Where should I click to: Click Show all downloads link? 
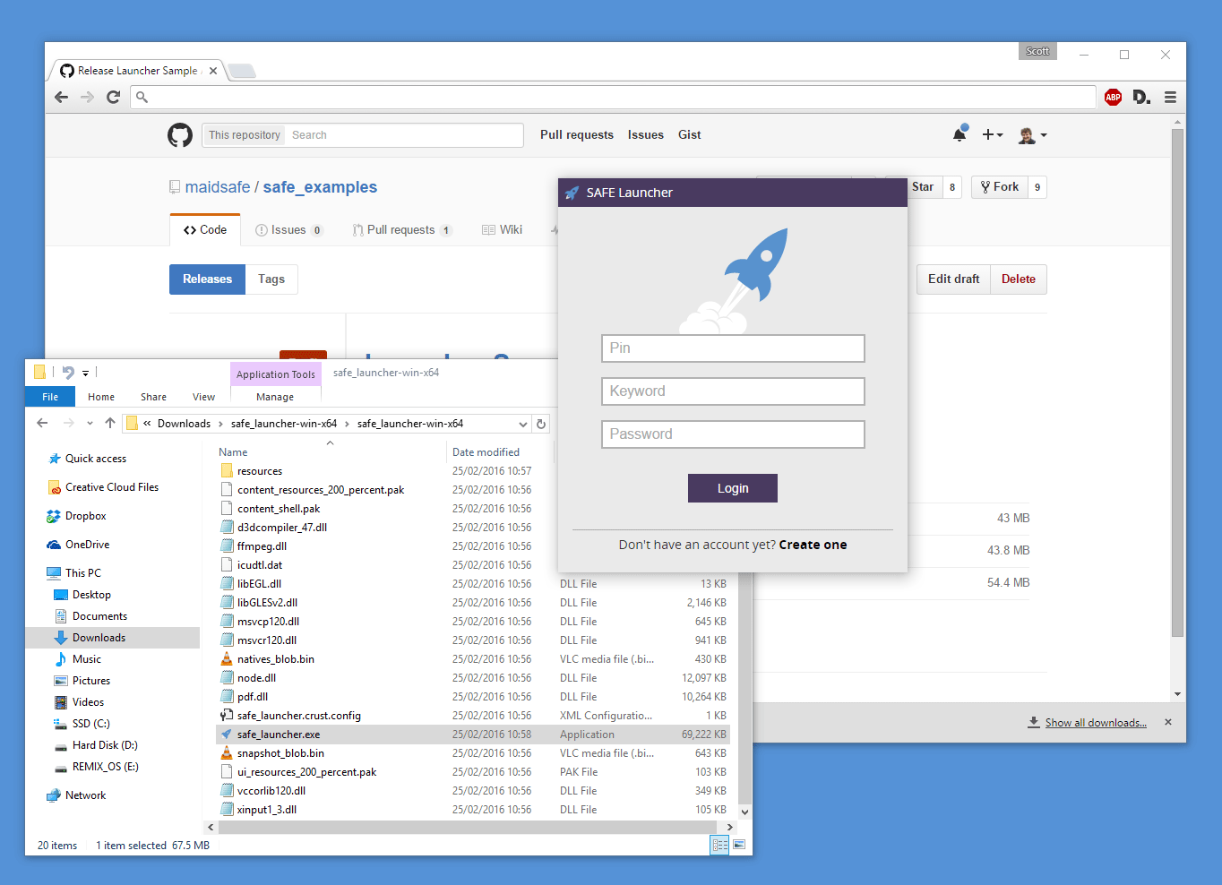(1096, 723)
